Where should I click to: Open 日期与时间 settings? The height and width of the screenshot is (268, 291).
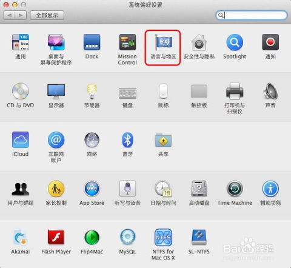click(x=163, y=193)
